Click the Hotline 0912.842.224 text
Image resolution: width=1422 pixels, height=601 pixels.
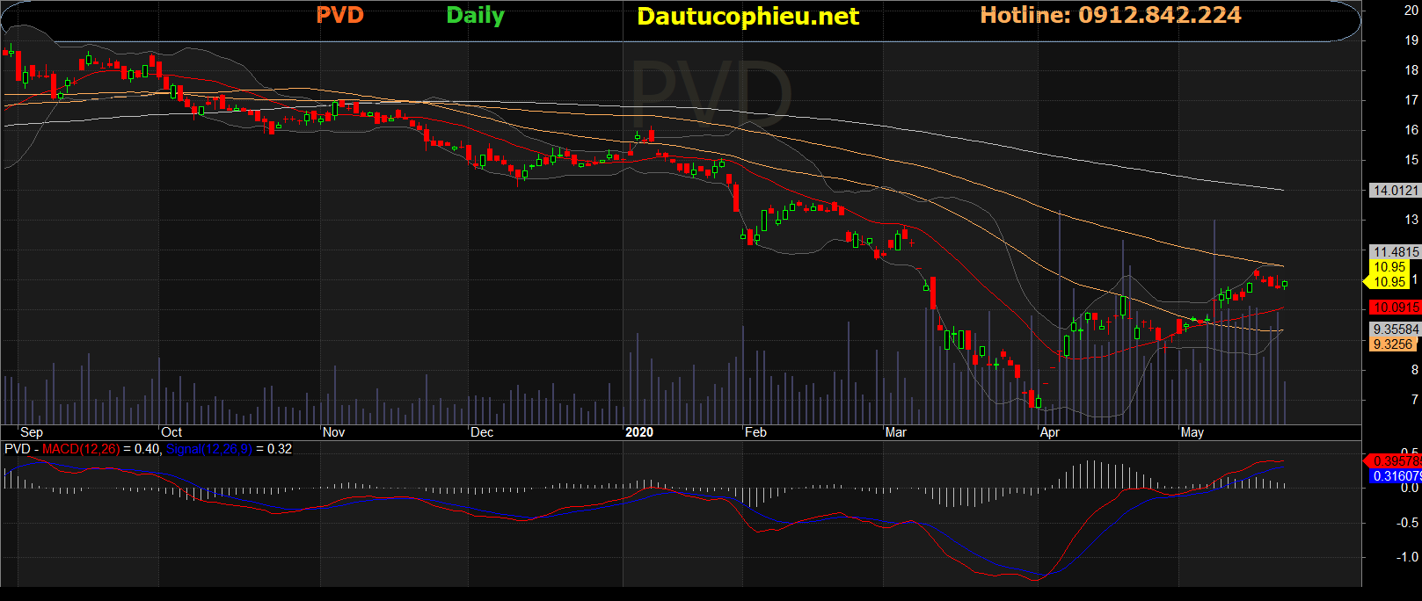(1110, 15)
